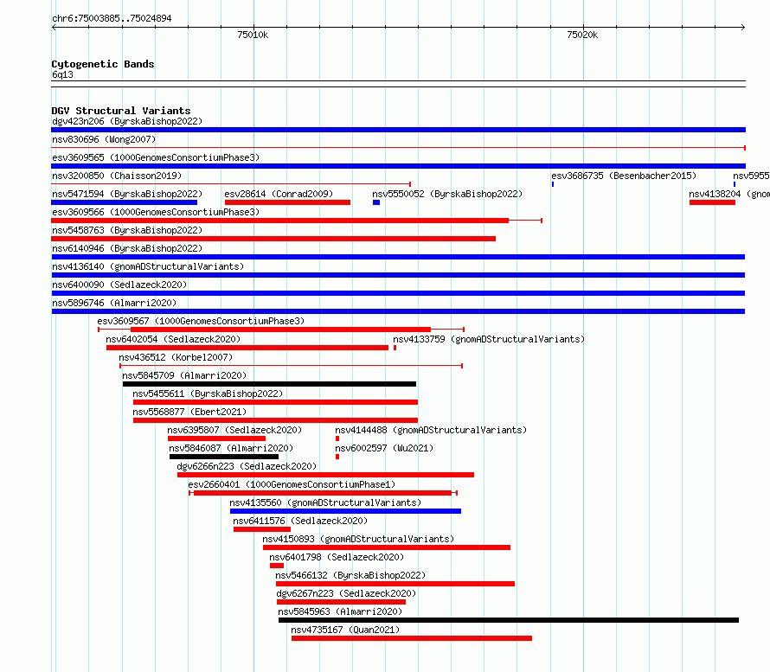Select the black nsv5845709 (Almarri2020) bar

[270, 384]
